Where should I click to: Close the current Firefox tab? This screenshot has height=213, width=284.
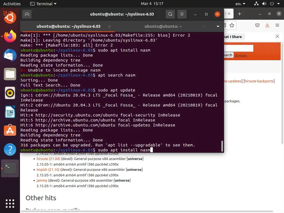click(229, 14)
